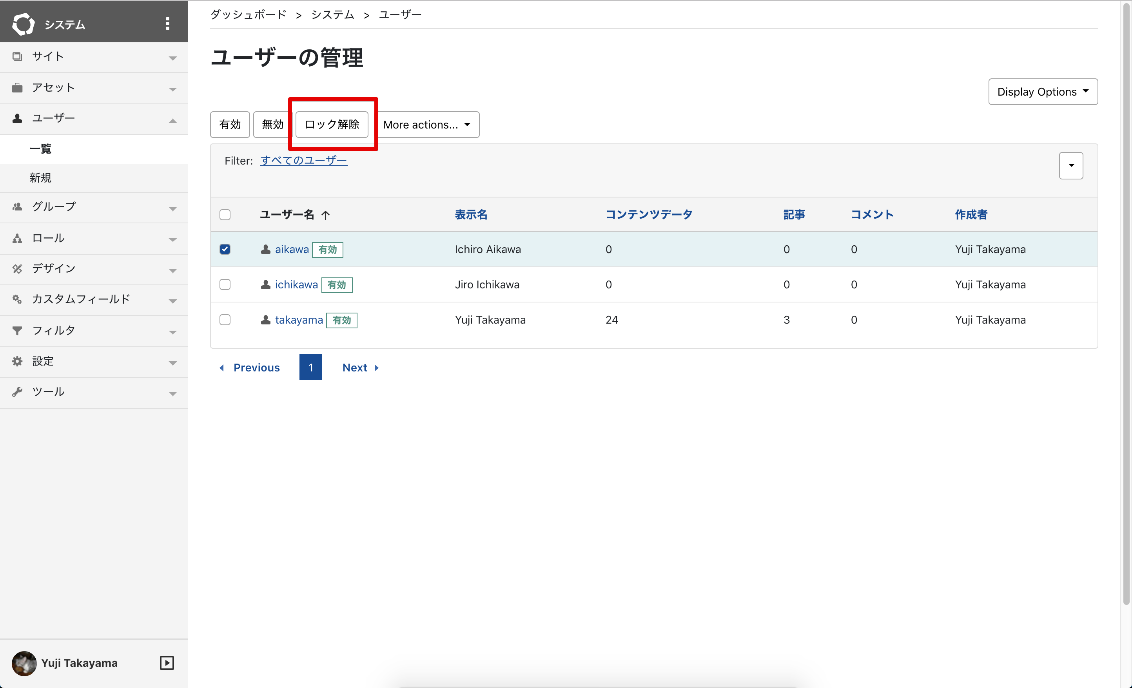This screenshot has width=1132, height=688.
Task: Click the User person icon in sidebar
Action: pos(17,118)
